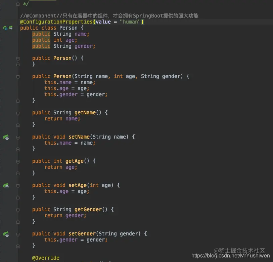273x262 pixels.
Task: Collapse the comment block ending with */
Action: pos(18,4)
